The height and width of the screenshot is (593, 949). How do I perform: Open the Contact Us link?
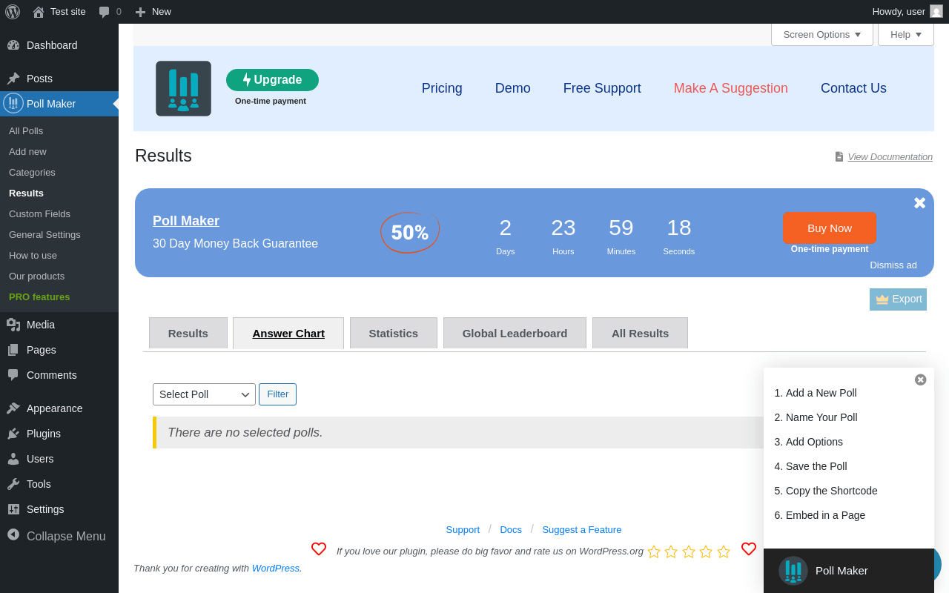pyautogui.click(x=853, y=88)
